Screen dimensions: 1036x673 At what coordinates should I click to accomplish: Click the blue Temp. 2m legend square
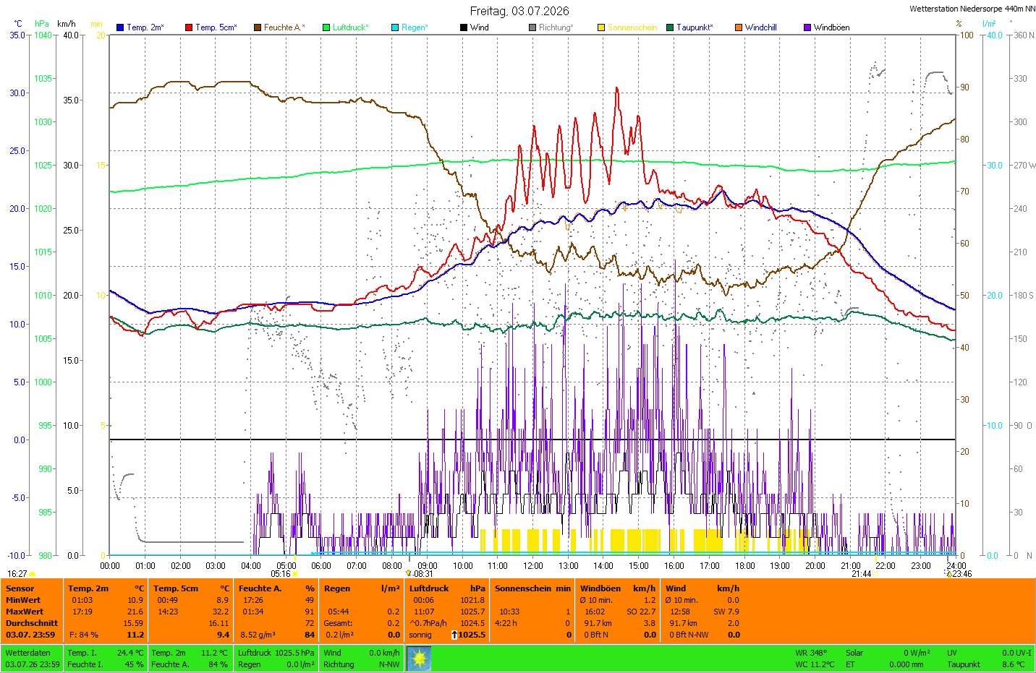coord(120,27)
